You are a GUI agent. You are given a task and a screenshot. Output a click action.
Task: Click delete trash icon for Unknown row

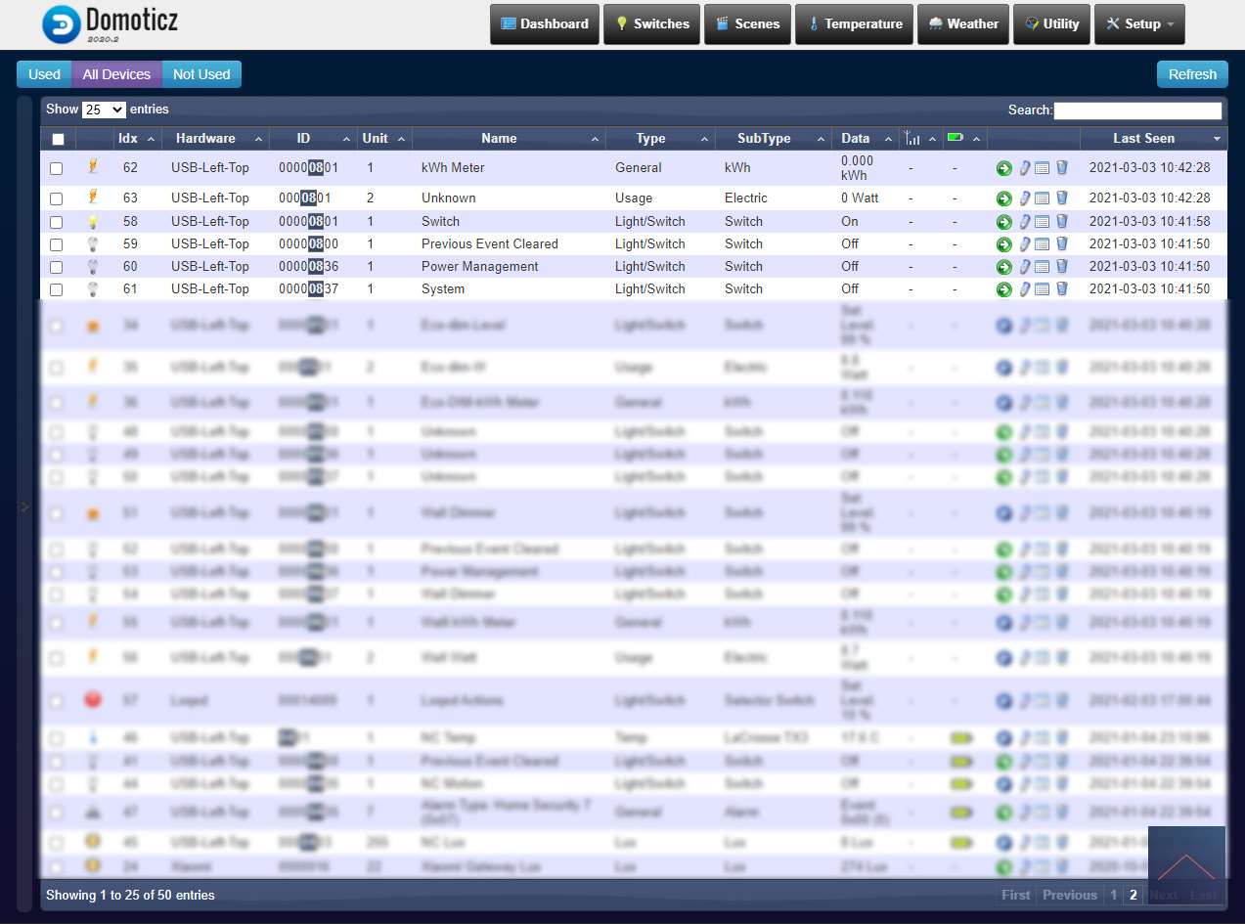pos(1061,198)
